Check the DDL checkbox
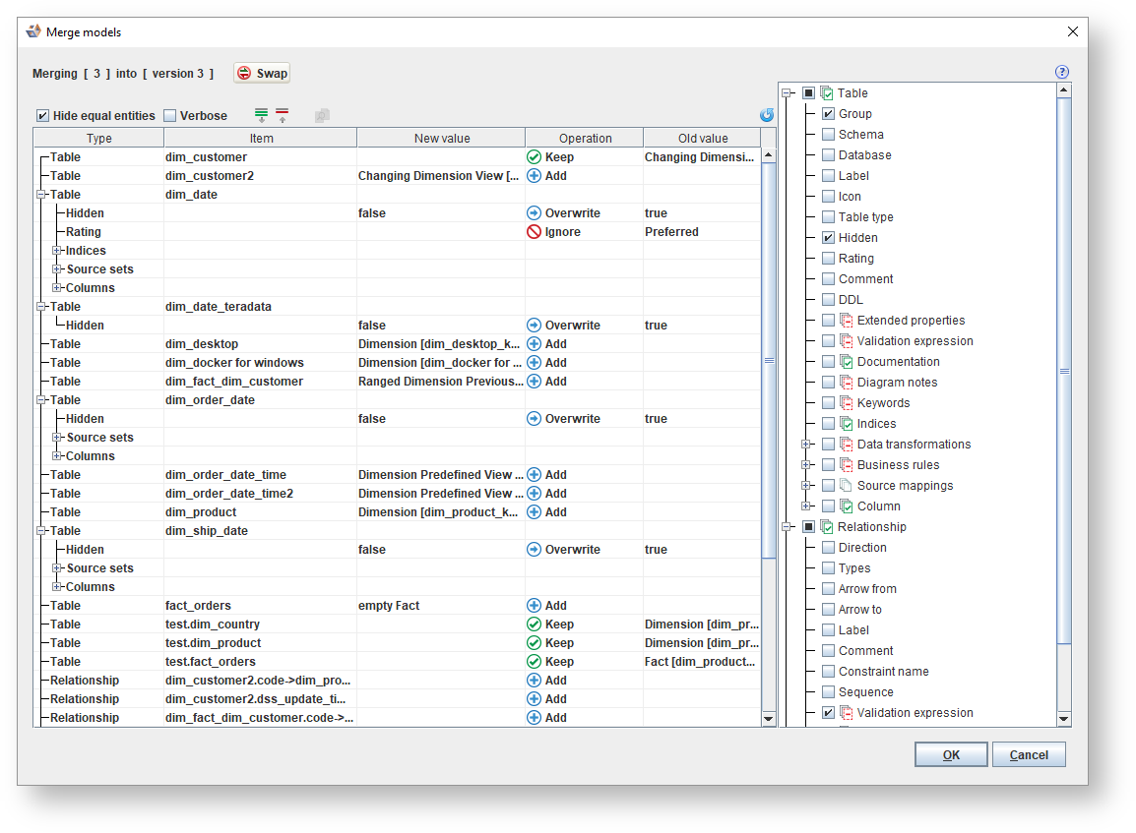 [x=828, y=300]
